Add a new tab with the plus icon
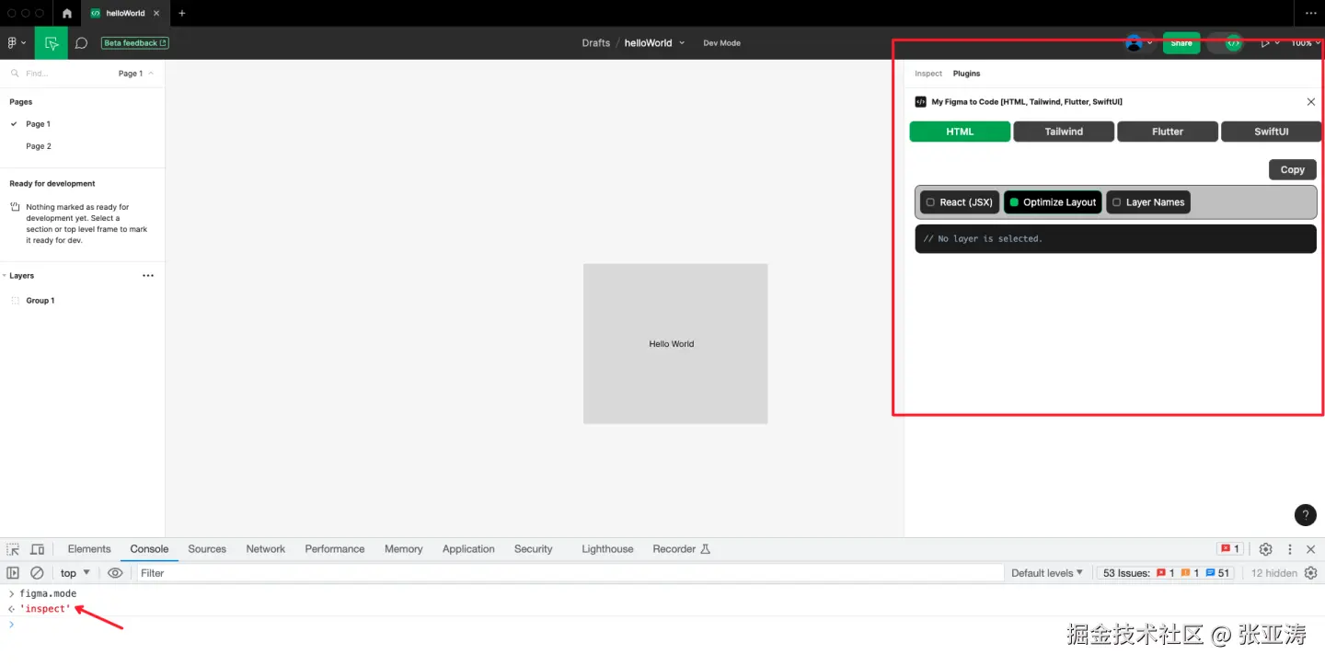This screenshot has width=1325, height=666. pyautogui.click(x=182, y=13)
